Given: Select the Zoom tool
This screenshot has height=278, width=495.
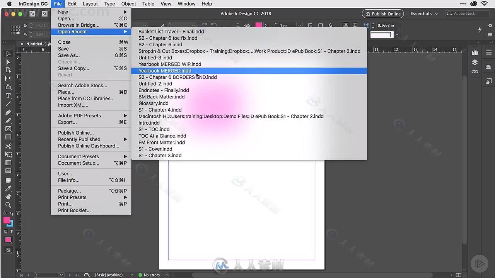Looking at the screenshot, I should click(8, 205).
